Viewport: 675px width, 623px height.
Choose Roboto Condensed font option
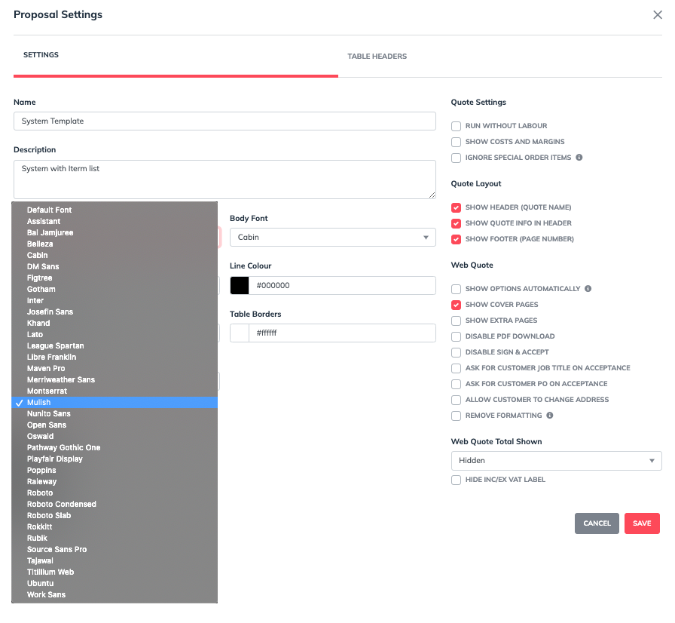tap(61, 504)
